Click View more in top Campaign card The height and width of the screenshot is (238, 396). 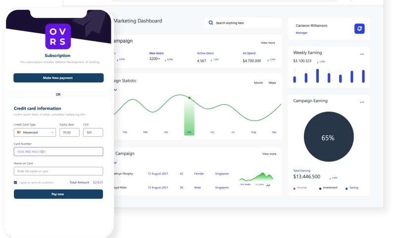pyautogui.click(x=268, y=43)
